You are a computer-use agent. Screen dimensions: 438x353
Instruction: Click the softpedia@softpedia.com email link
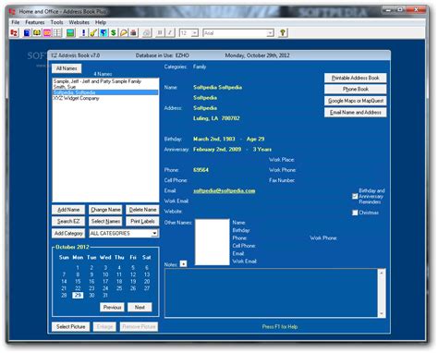coord(225,190)
